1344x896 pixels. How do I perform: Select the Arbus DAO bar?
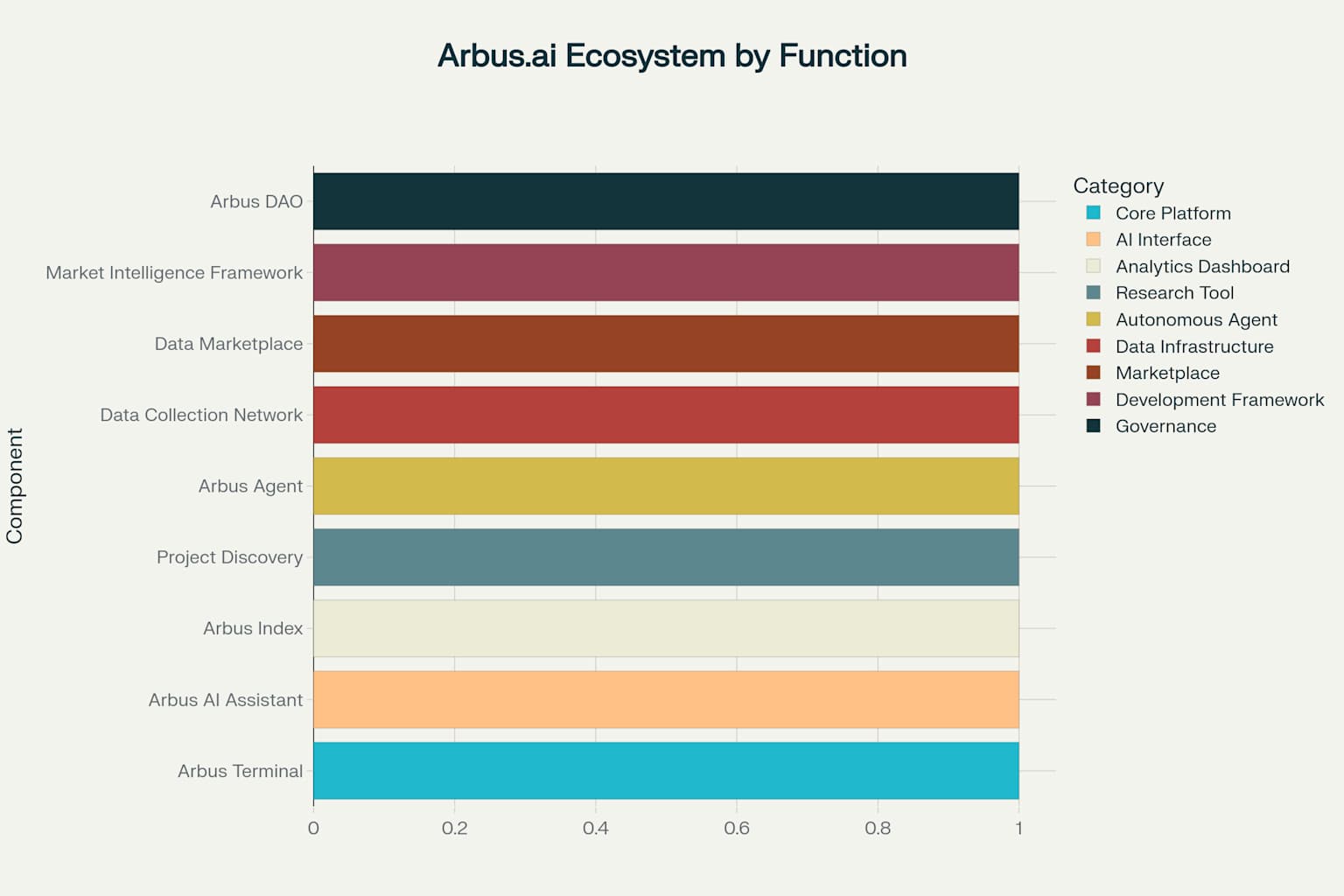pyautogui.click(x=666, y=201)
